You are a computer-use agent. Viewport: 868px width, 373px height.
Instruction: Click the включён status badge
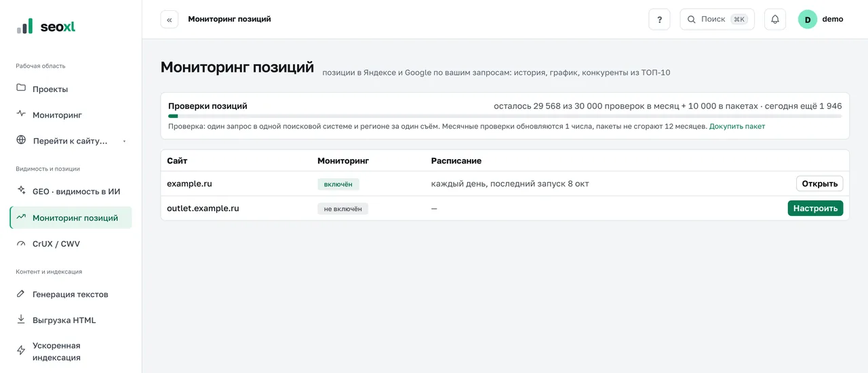coord(338,184)
